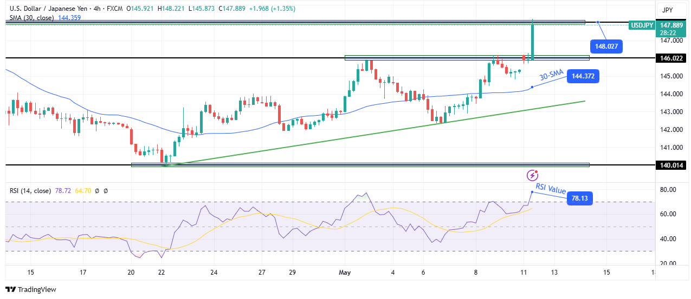
Task: Click the 148.027 callout label
Action: click(x=606, y=46)
